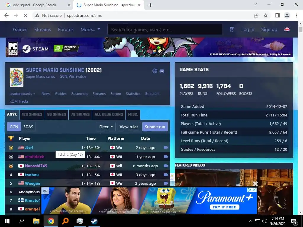This screenshot has width=303, height=227.
Task: Open a new browser tab
Action: tap(151, 5)
